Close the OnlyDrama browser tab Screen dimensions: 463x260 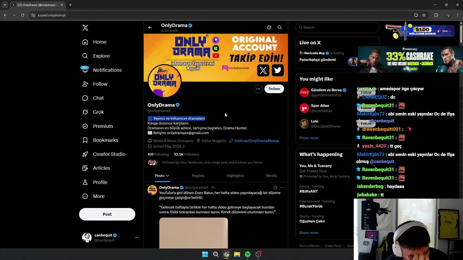61,5
